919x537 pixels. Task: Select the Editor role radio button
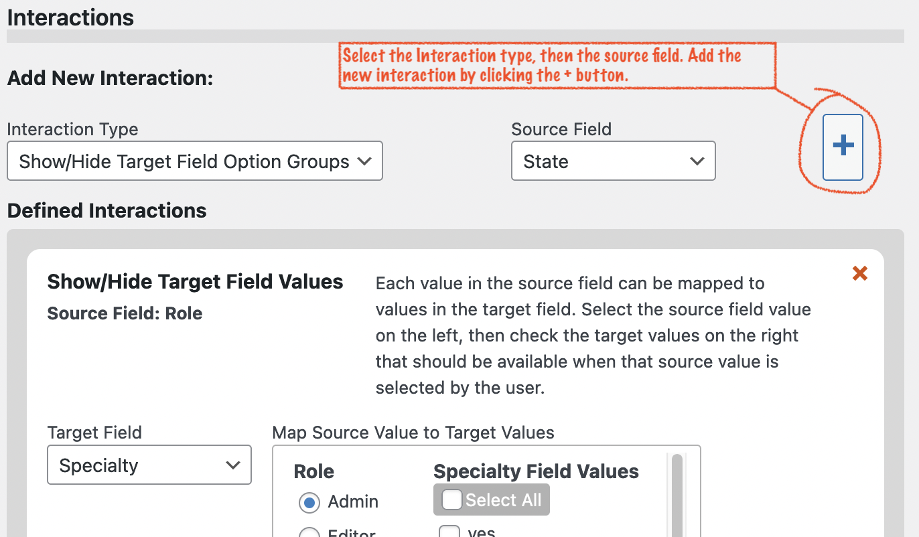coord(309,533)
